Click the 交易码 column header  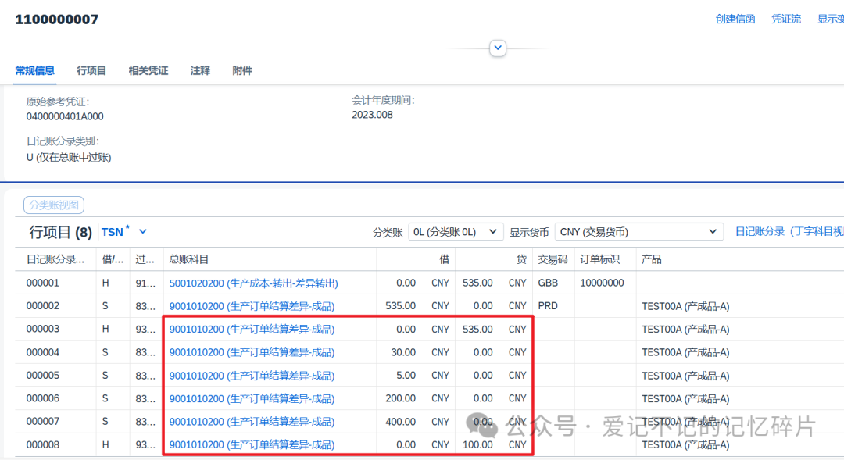click(553, 259)
